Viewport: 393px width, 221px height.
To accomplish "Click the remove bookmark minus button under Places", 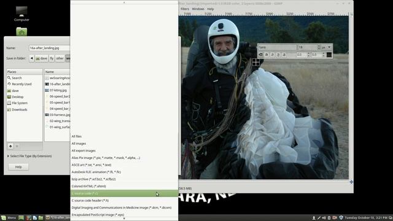I will click(17, 146).
